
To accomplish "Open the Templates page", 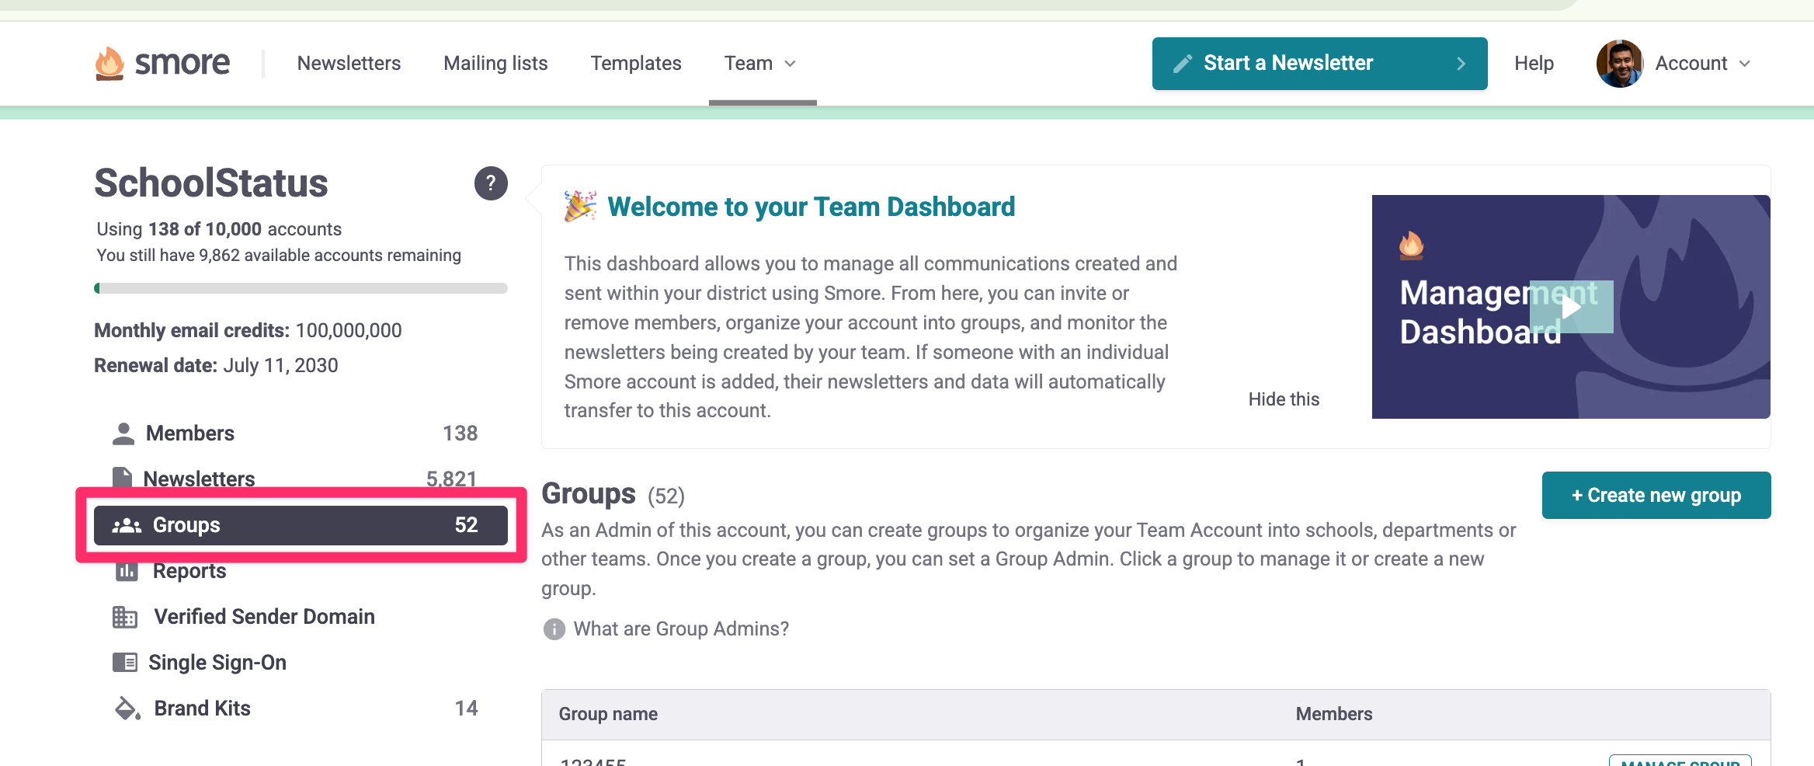I will pyautogui.click(x=635, y=64).
